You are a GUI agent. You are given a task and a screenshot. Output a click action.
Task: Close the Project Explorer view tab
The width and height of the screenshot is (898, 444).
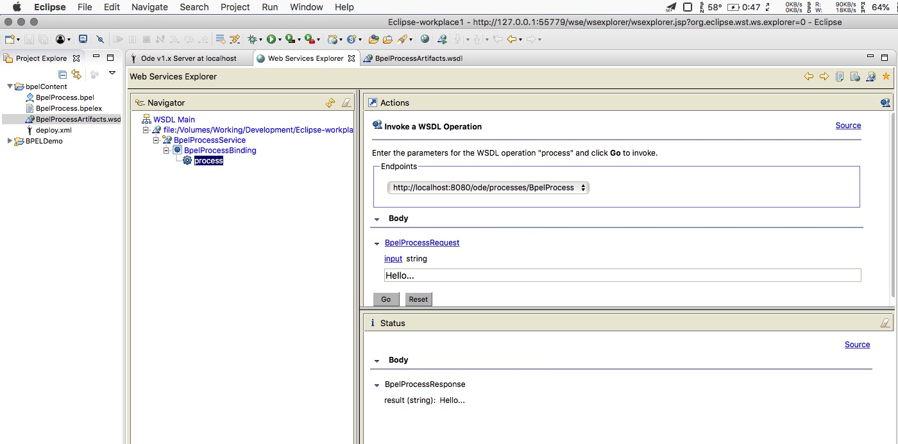(76, 58)
